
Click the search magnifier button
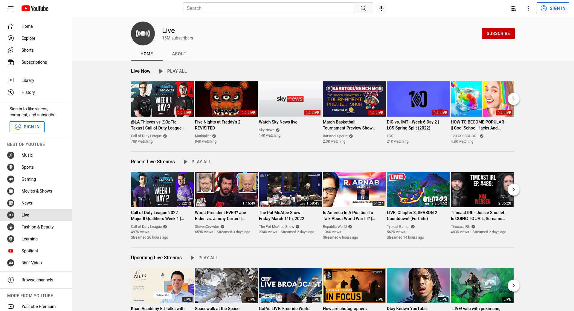(364, 8)
